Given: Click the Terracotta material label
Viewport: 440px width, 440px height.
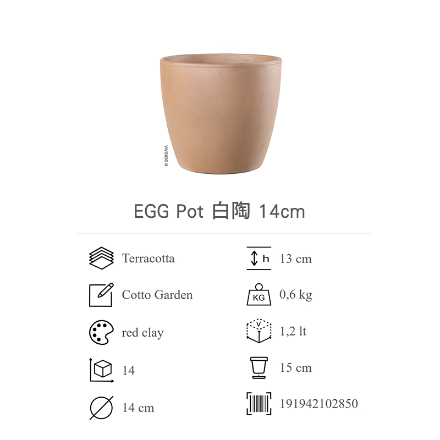Looking at the screenshot, I should pyautogui.click(x=148, y=258).
